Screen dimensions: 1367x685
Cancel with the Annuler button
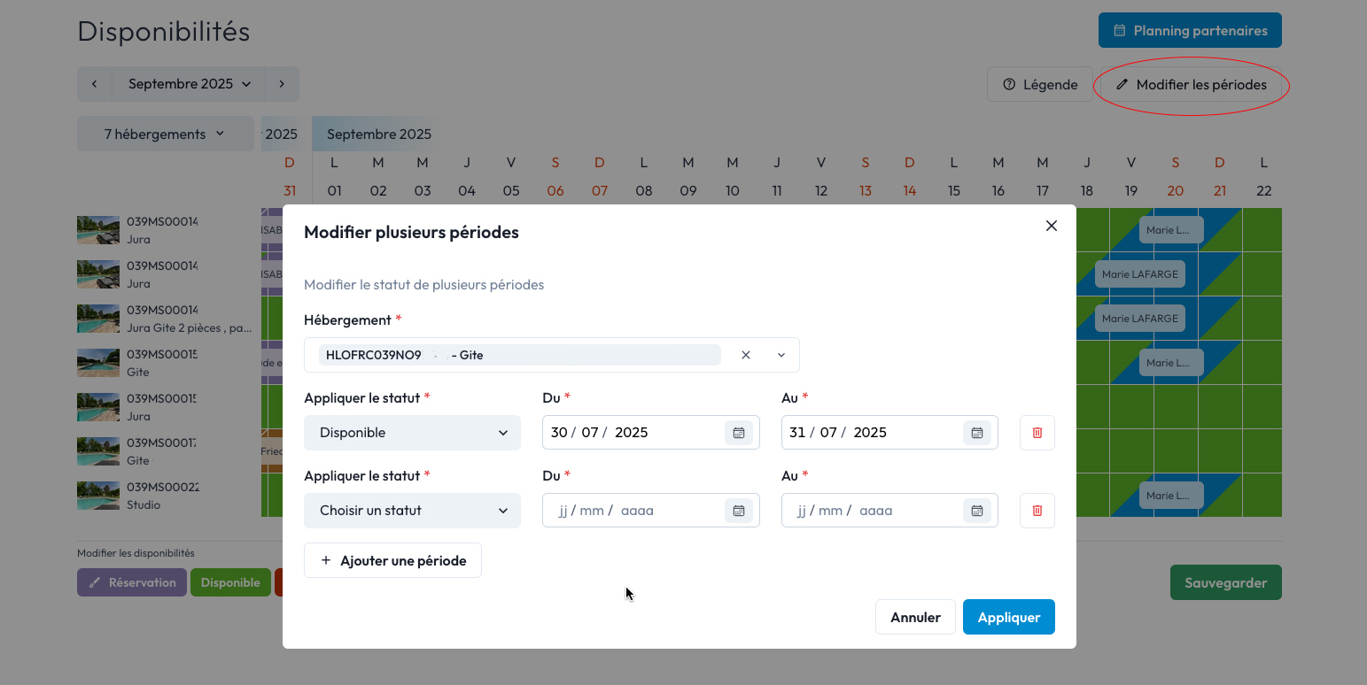coord(914,617)
